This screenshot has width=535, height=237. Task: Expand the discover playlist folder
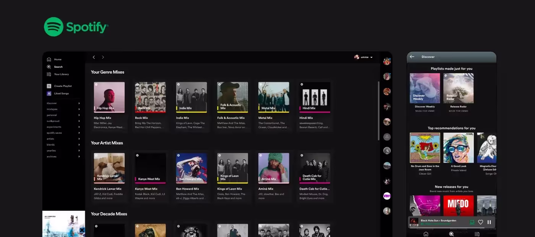(79, 103)
